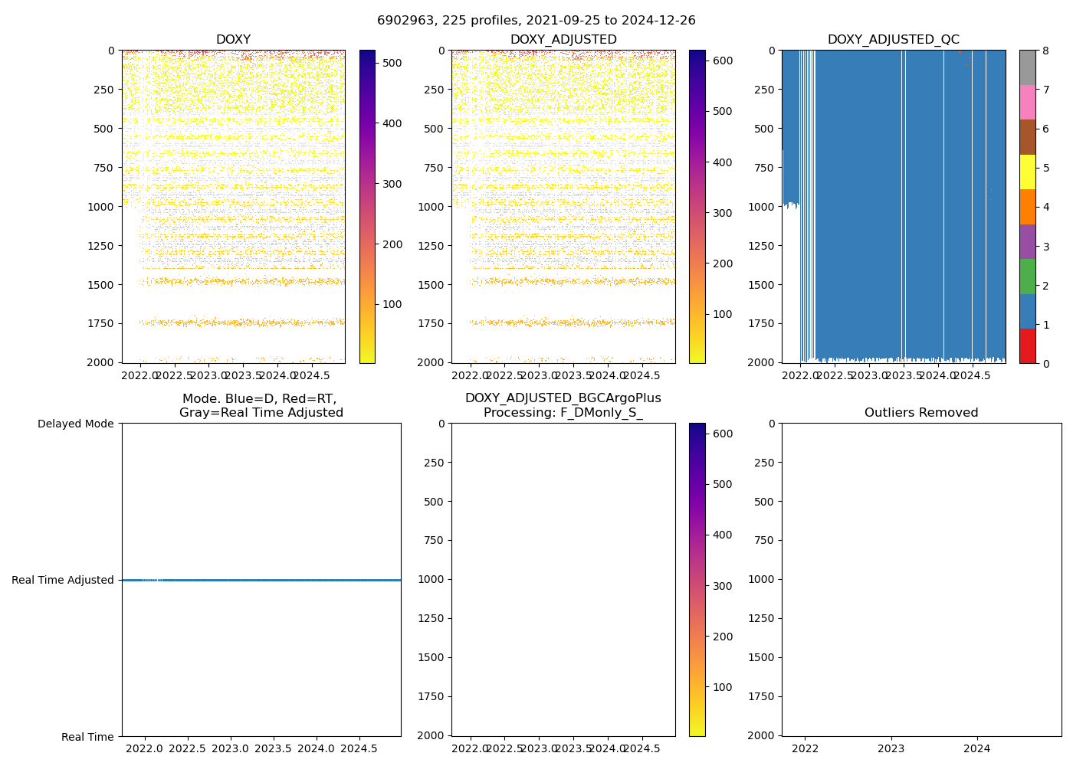Pick the red segment of the QC colorbar
This screenshot has width=1073, height=766.
click(1027, 345)
